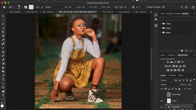Select the Gradient tool

point(3,64)
